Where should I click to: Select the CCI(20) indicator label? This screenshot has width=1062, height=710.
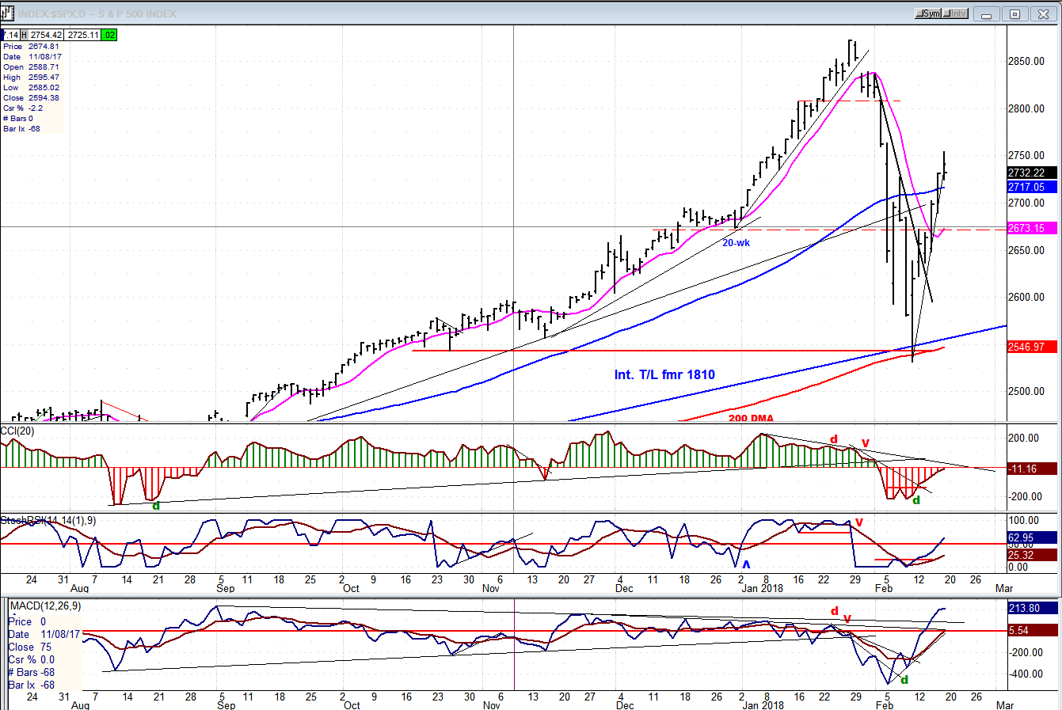click(17, 431)
